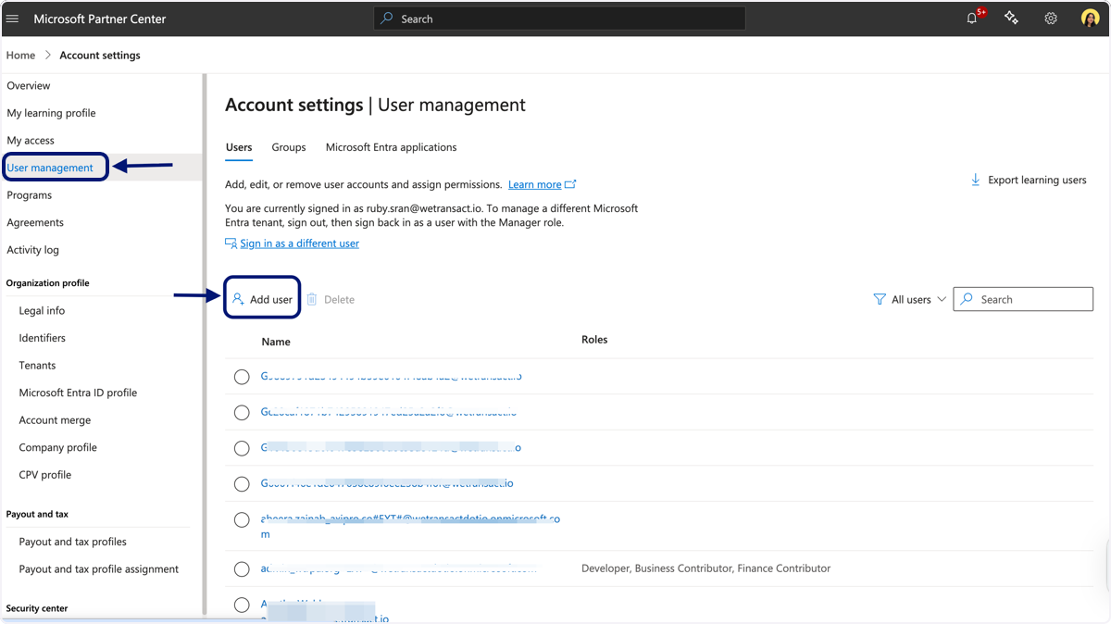Click into the top Search bar
1111x624 pixels.
click(559, 19)
